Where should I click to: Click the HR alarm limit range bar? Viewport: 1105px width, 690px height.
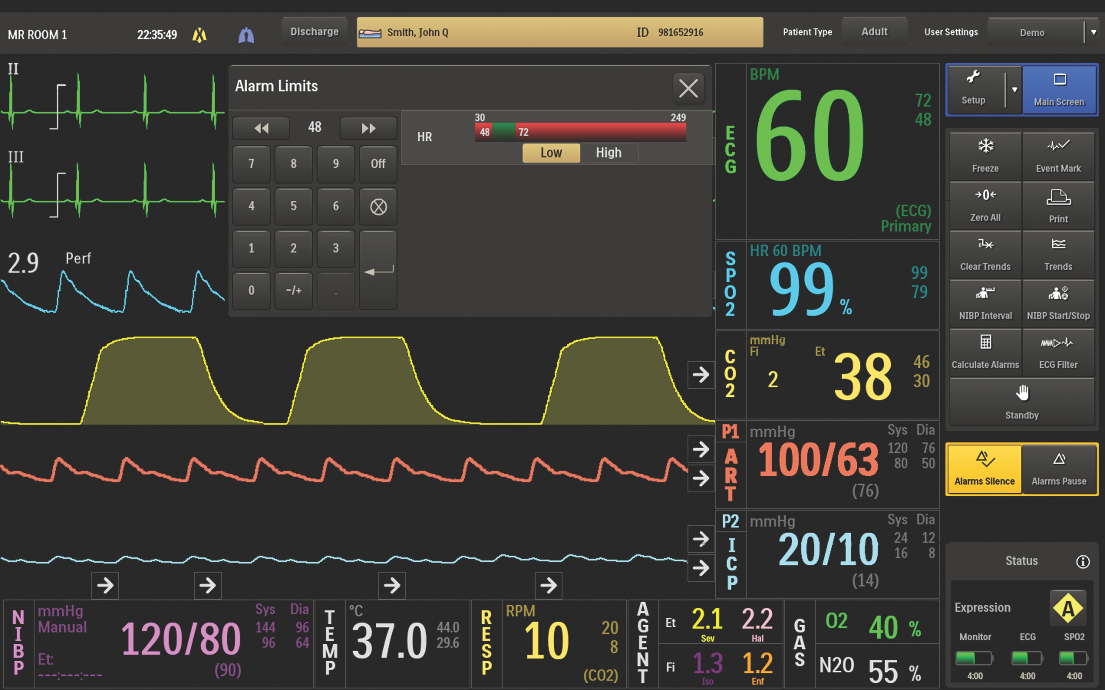[580, 132]
